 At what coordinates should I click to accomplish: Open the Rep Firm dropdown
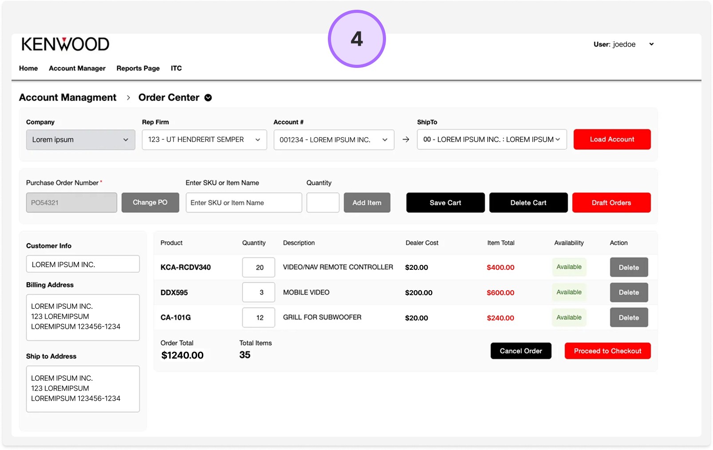[x=204, y=139]
